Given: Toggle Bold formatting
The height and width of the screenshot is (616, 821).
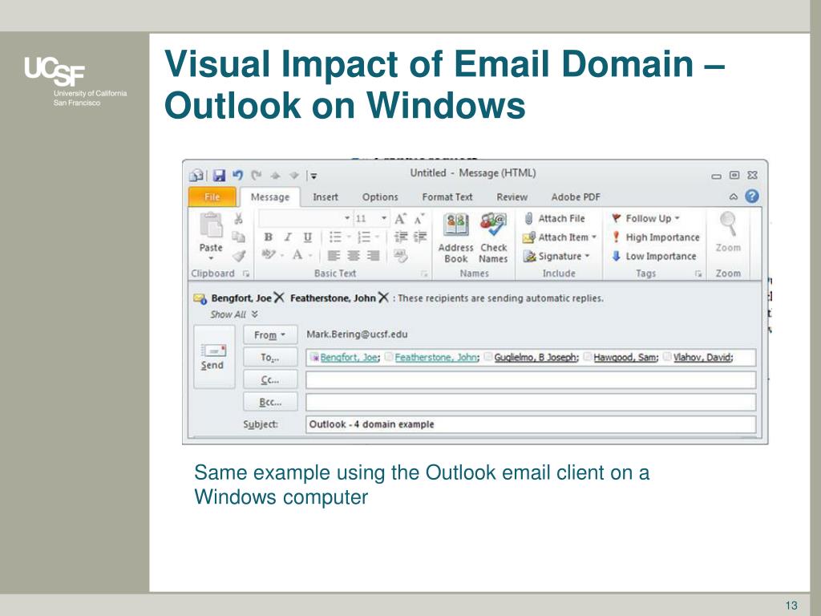Looking at the screenshot, I should (268, 237).
